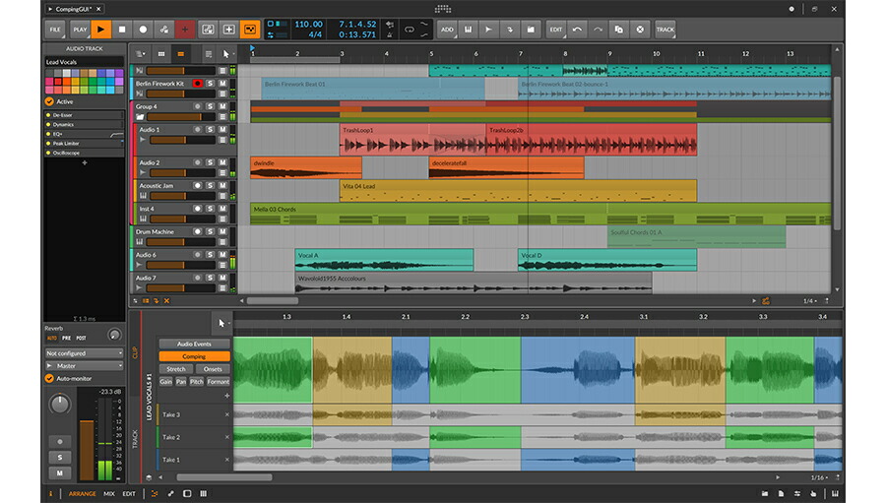Image resolution: width=886 pixels, height=503 pixels.
Task: Toggle the loop icon near the tempo display
Action: [x=410, y=30]
